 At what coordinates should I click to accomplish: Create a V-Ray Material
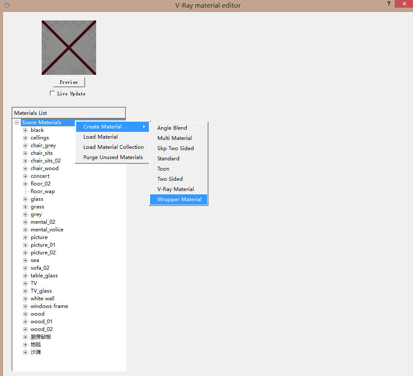tap(179, 189)
